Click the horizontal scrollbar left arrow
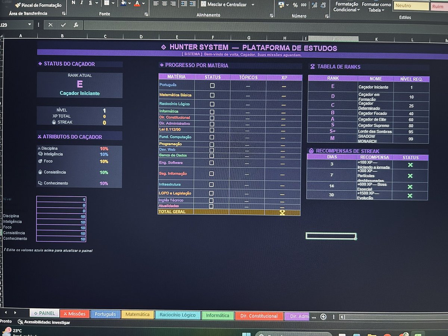 tap(342, 317)
